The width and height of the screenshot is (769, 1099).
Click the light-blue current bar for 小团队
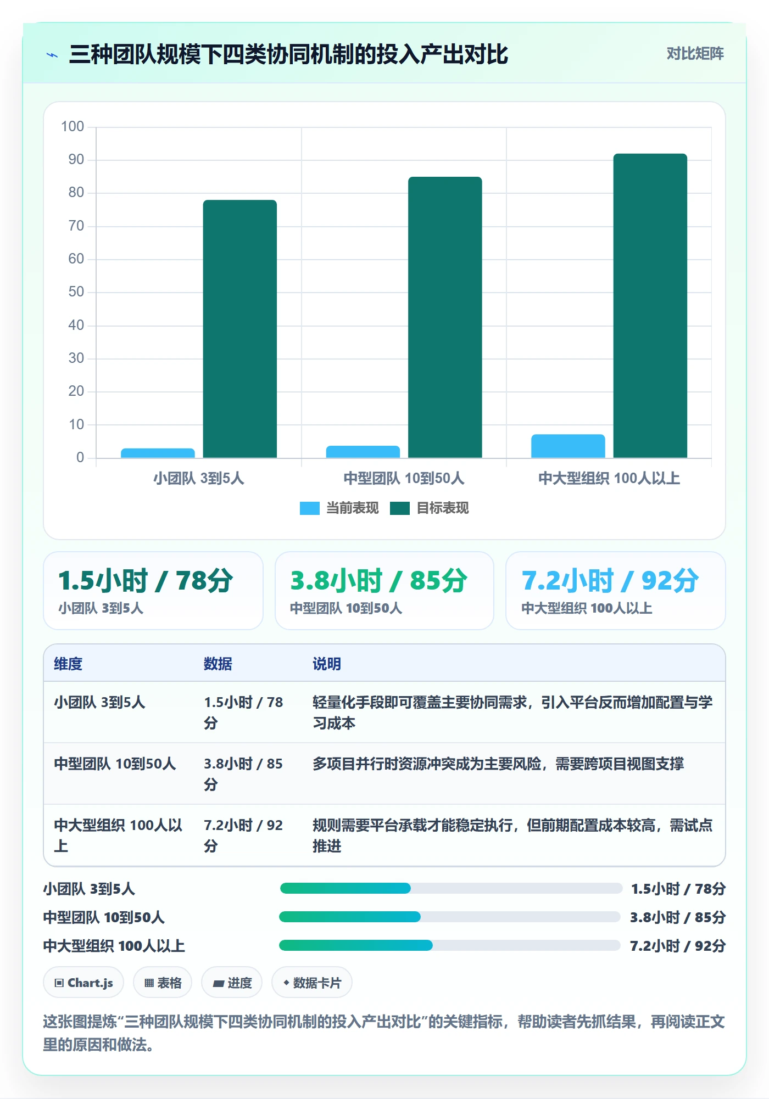(x=158, y=453)
